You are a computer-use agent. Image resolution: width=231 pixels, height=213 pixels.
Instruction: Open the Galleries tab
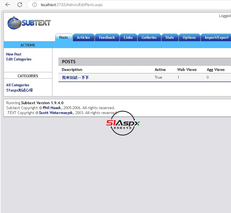(149, 37)
